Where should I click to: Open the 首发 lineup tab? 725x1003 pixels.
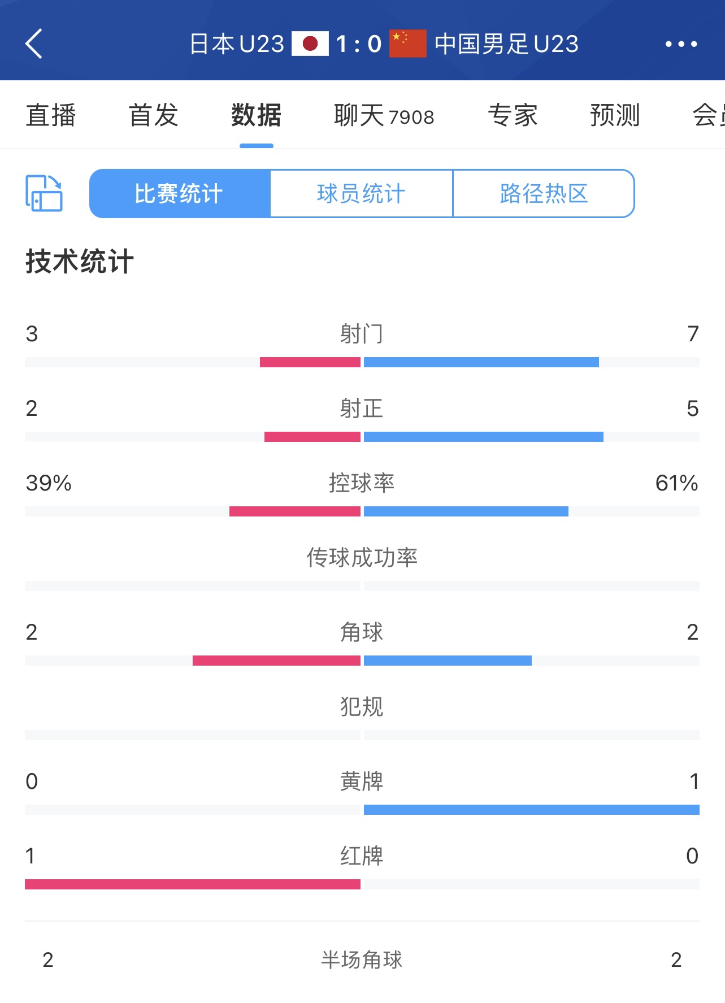pos(153,116)
